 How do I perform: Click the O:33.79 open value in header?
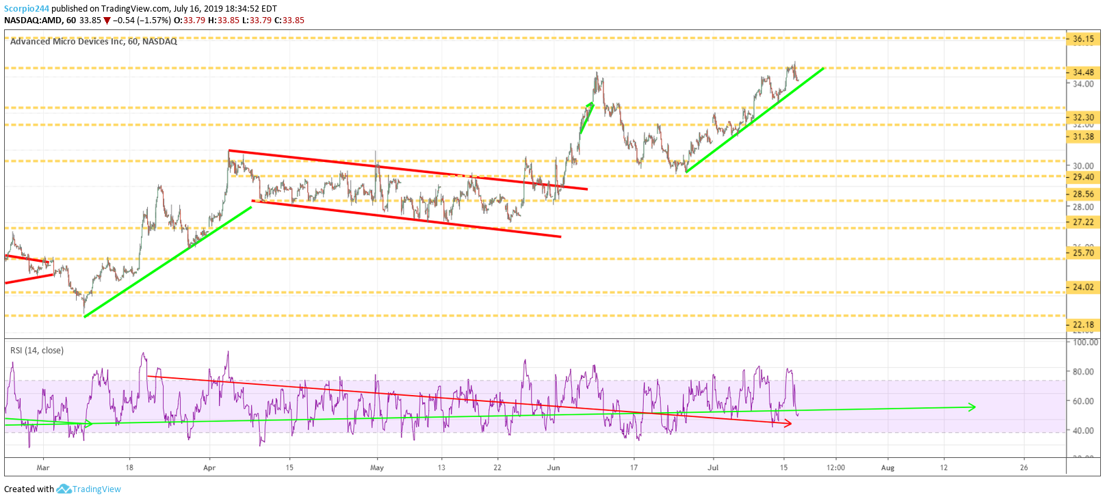[x=190, y=21]
